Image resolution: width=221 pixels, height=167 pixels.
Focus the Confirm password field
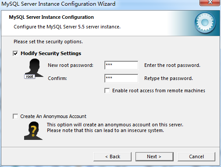[x=121, y=78]
